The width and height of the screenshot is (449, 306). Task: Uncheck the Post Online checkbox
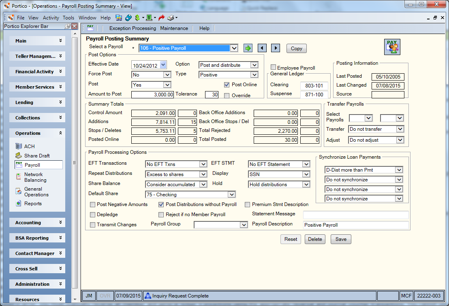coord(227,85)
